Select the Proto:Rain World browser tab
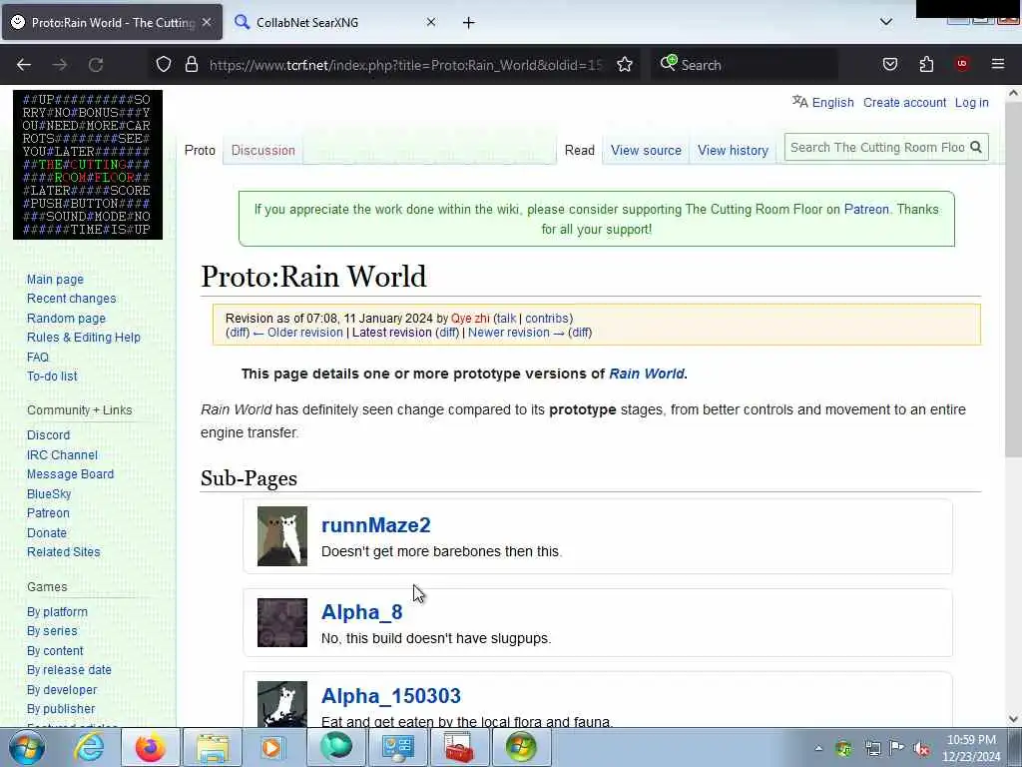This screenshot has width=1022, height=767. click(112, 22)
